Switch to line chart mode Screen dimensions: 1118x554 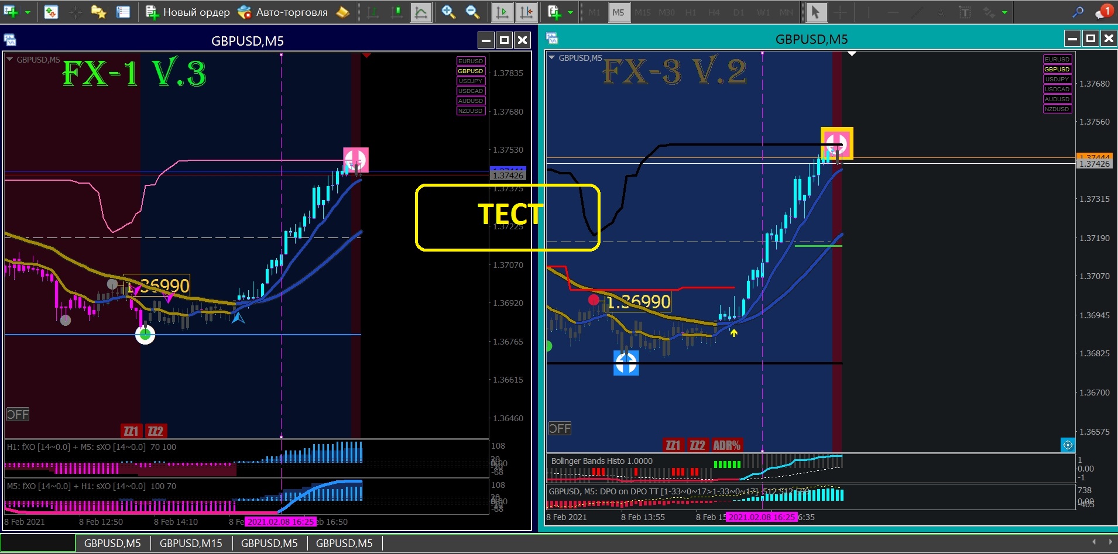point(421,12)
